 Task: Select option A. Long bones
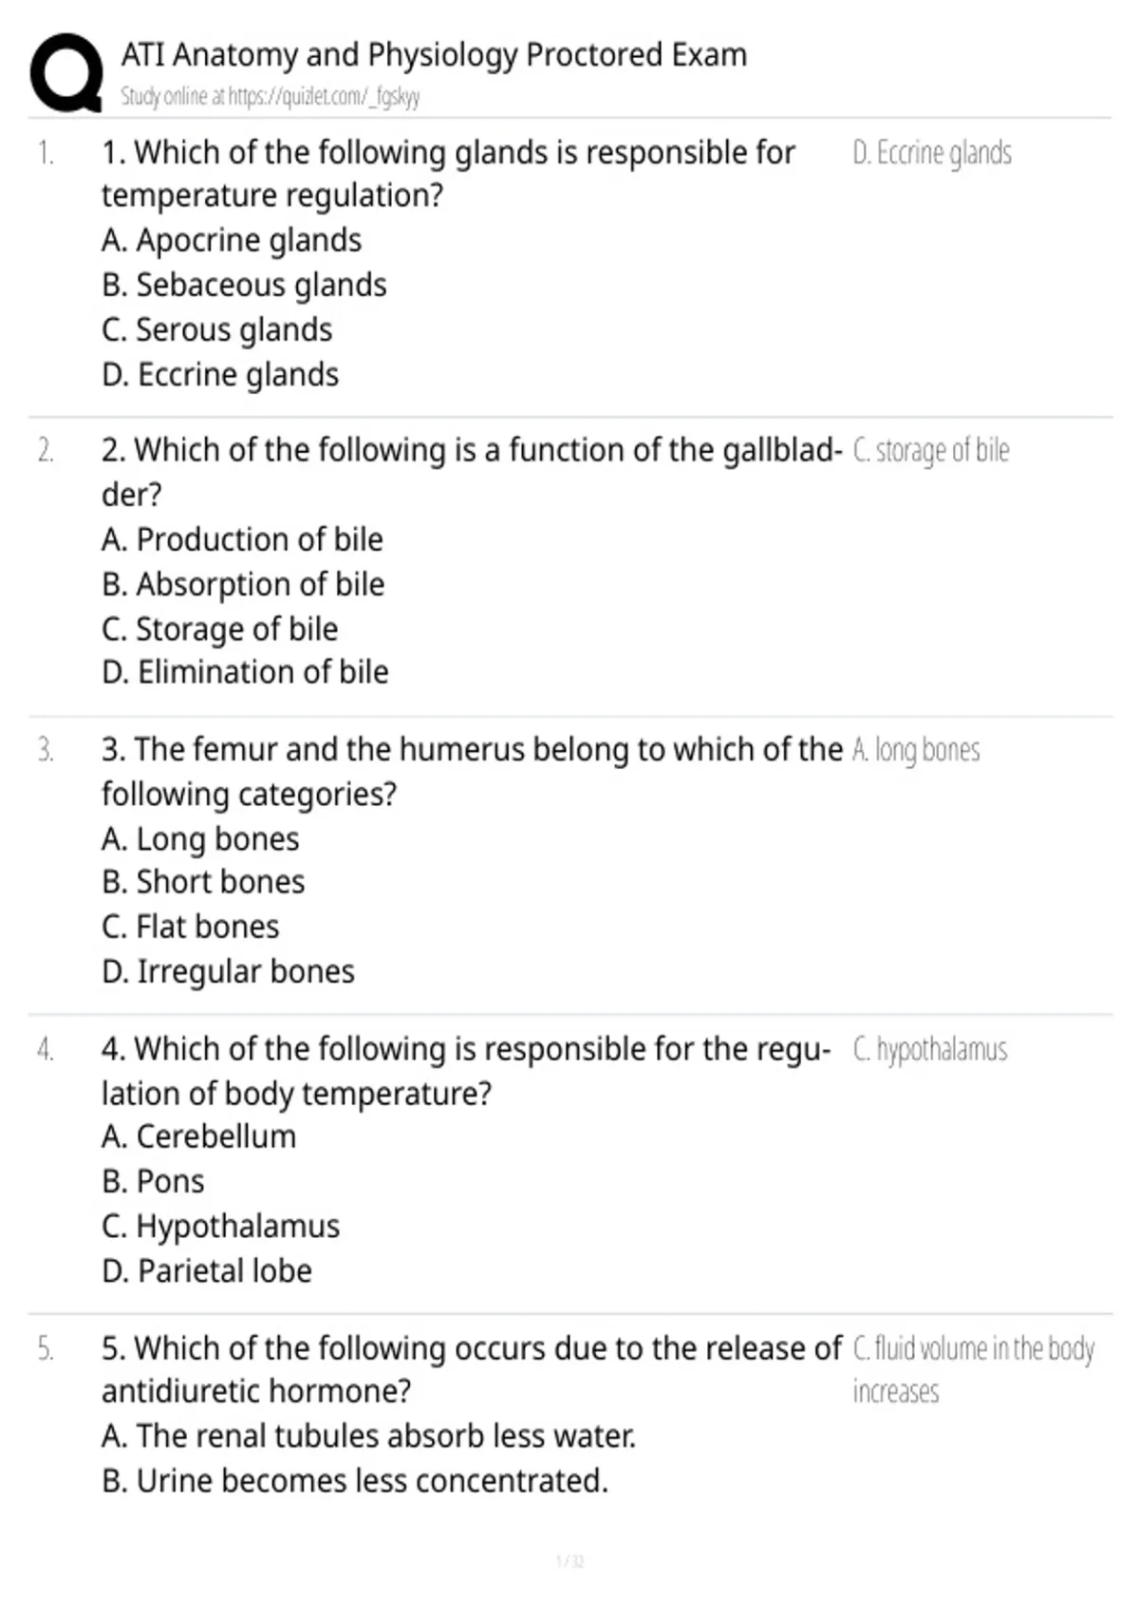click(200, 839)
